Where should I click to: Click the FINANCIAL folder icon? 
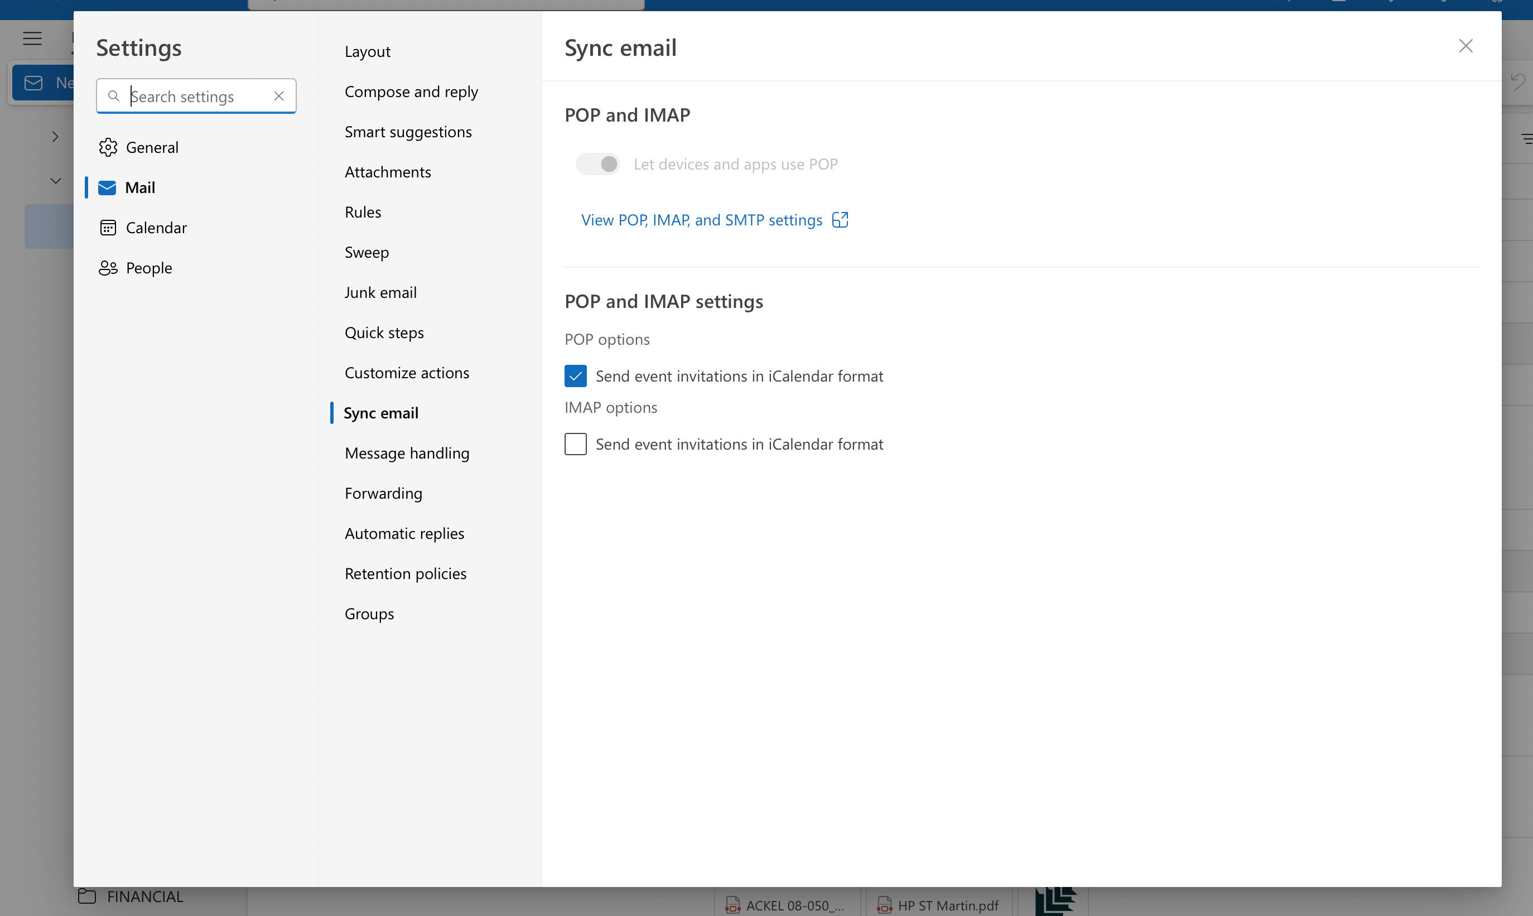pyautogui.click(x=87, y=895)
